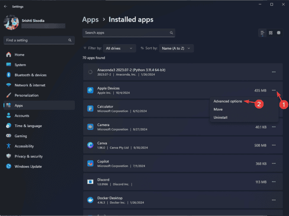The image size is (289, 216).
Task: Select the Discord app name
Action: (103, 180)
